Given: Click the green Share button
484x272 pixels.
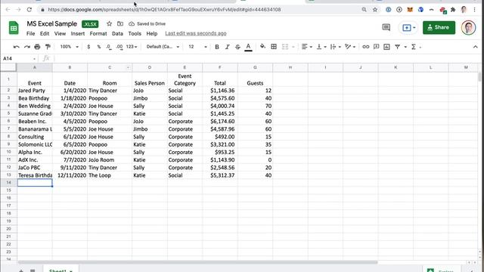Looking at the screenshot, I should pos(439,27).
